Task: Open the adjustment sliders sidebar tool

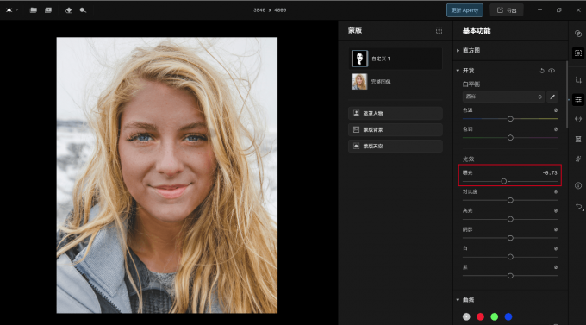Action: [578, 99]
